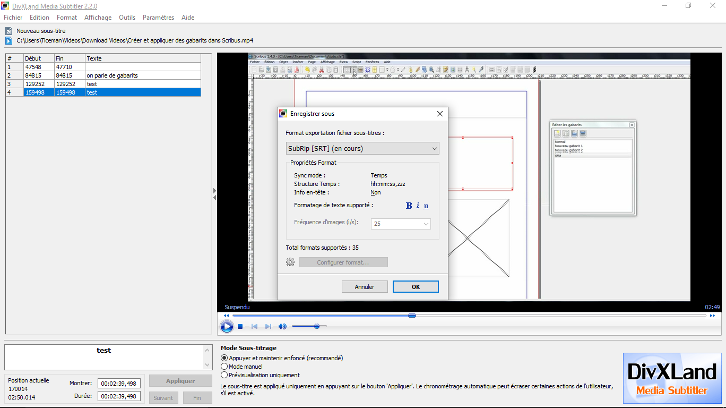This screenshot has width=726, height=408.
Task: Click the Bold formatting icon
Action: click(x=409, y=206)
